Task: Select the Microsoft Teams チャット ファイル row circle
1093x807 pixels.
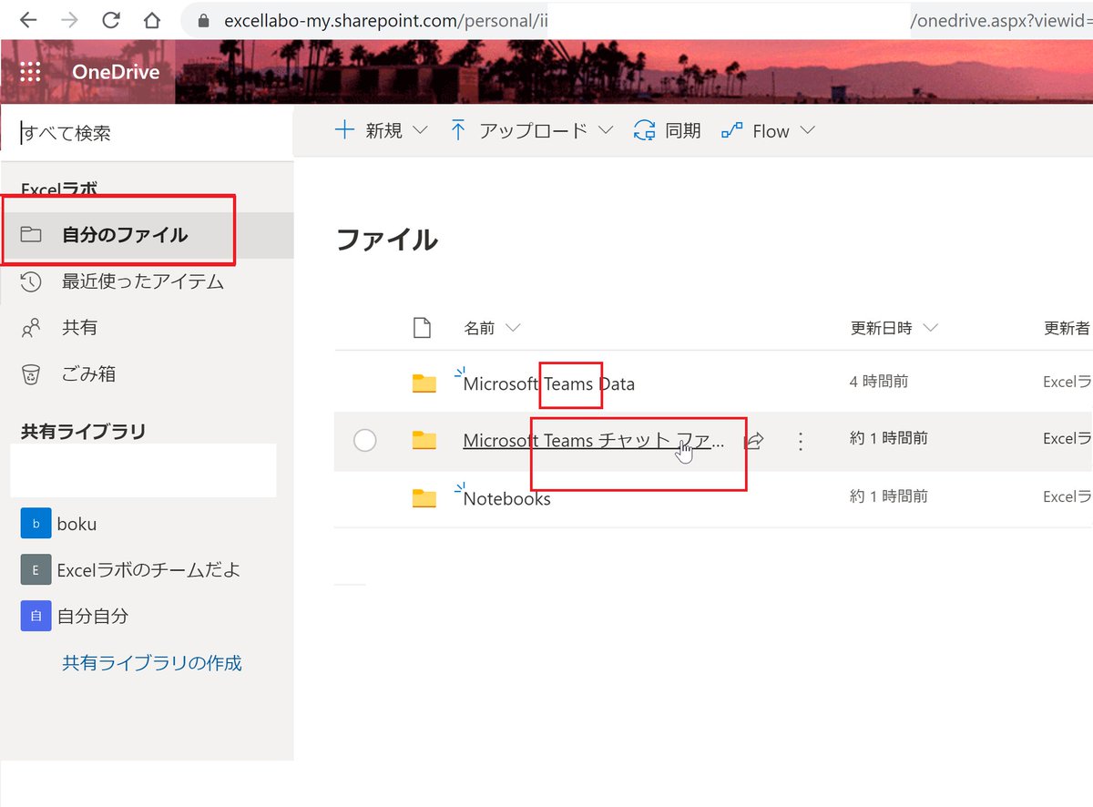Action: [364, 440]
